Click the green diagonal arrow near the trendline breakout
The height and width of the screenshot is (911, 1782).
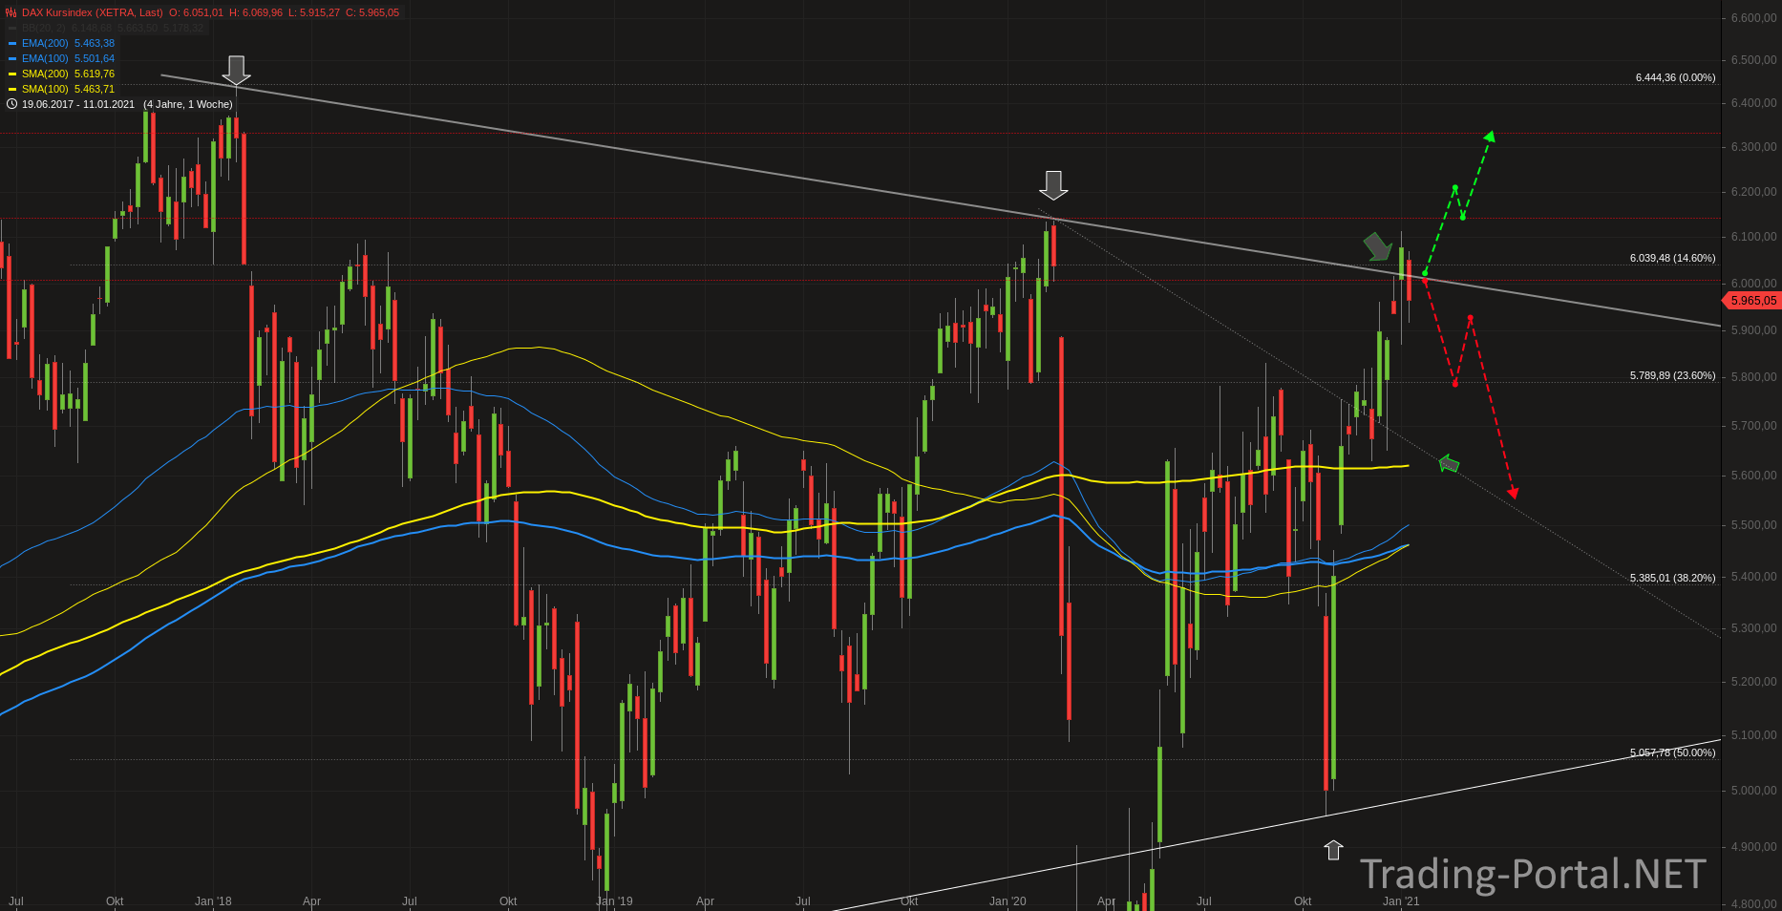click(x=1377, y=246)
